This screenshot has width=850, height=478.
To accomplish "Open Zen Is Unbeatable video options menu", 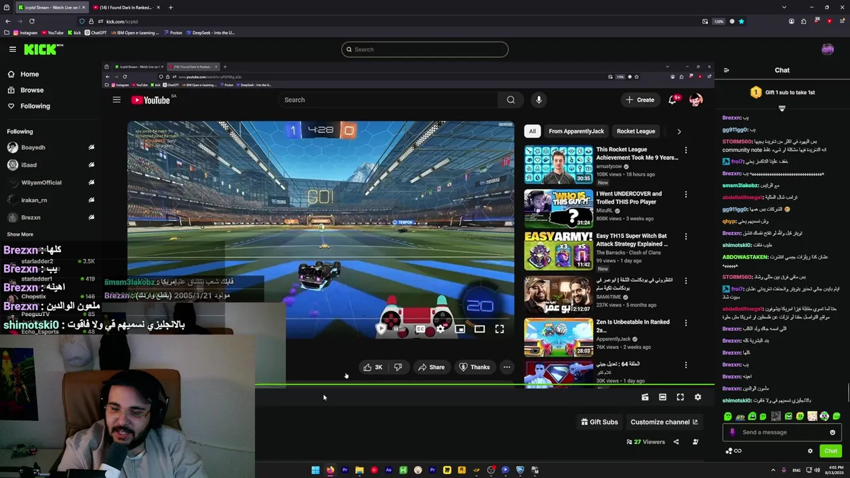I will point(686,323).
